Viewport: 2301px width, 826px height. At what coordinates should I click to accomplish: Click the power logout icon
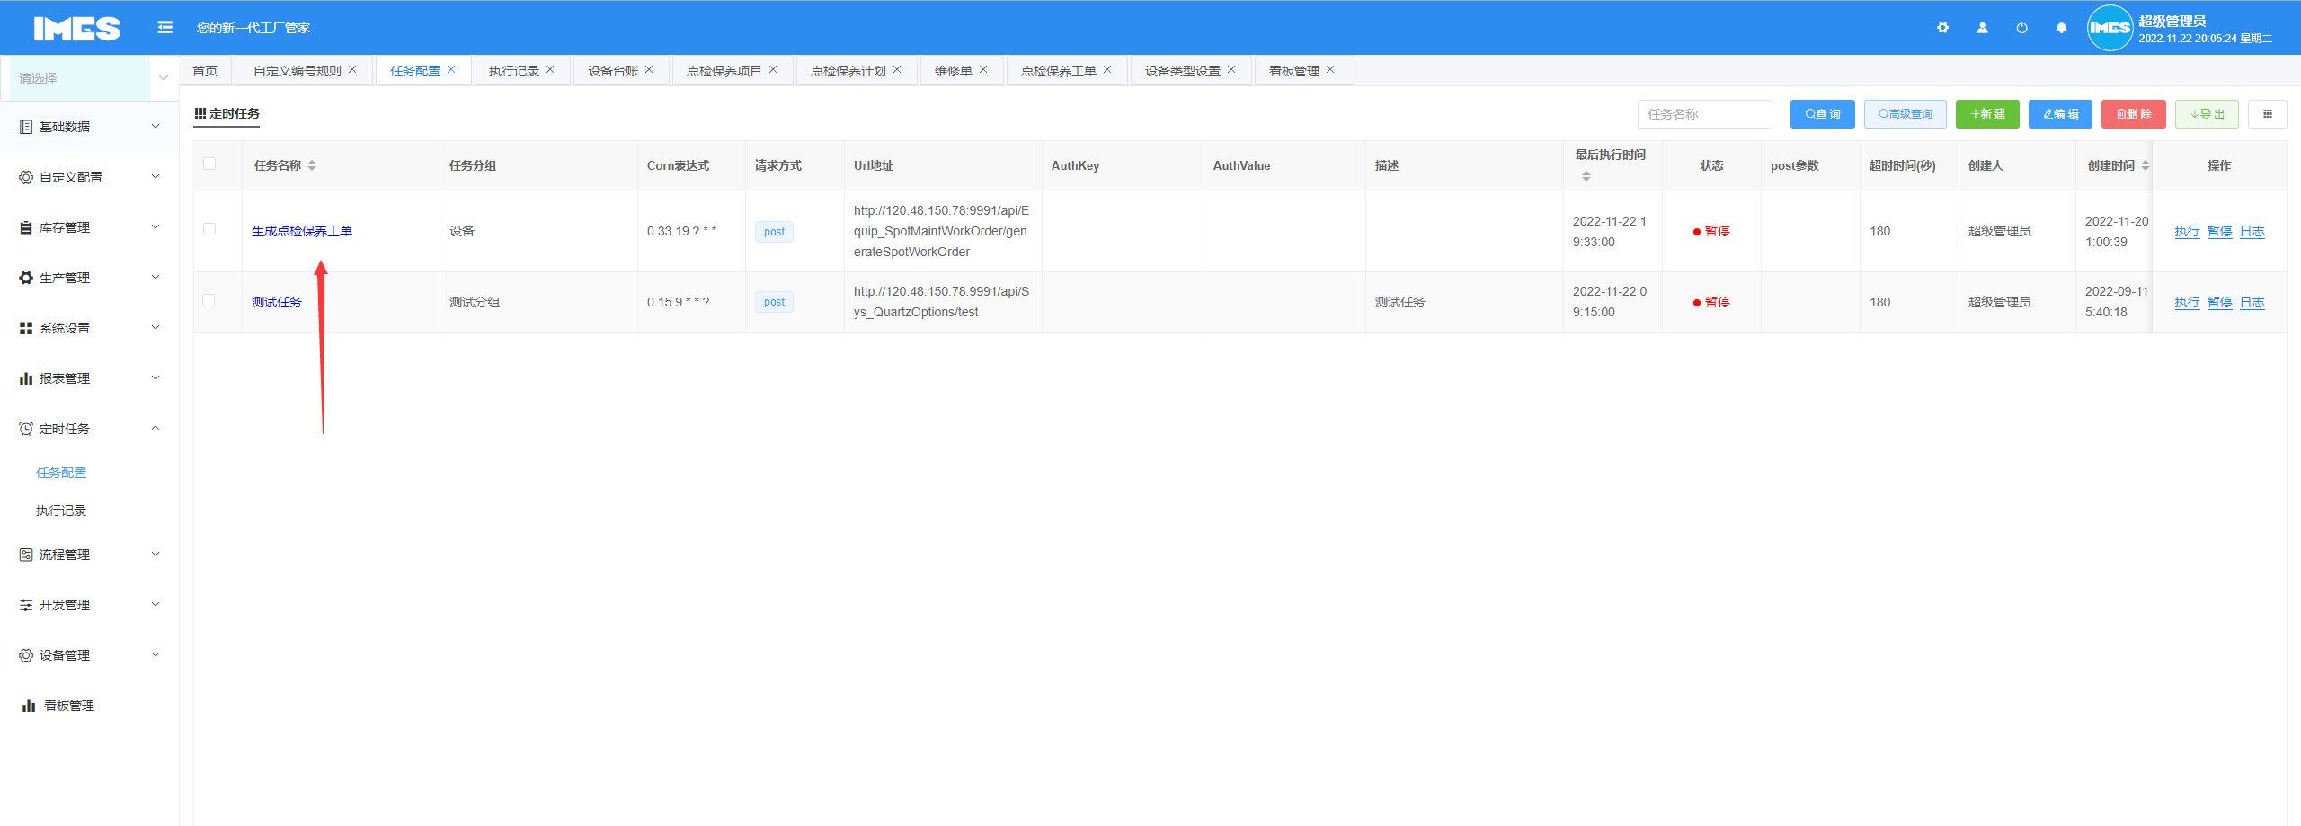(x=2021, y=28)
